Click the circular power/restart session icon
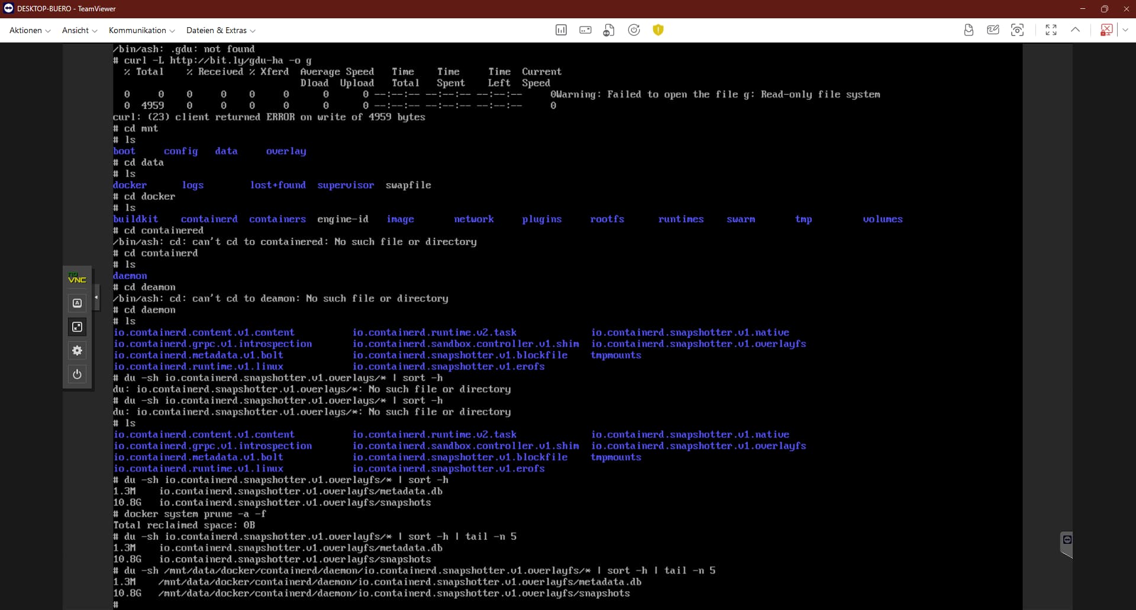Image resolution: width=1136 pixels, height=610 pixels. (x=634, y=30)
